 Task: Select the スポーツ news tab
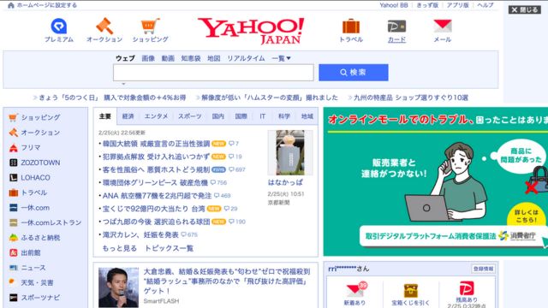(190, 116)
